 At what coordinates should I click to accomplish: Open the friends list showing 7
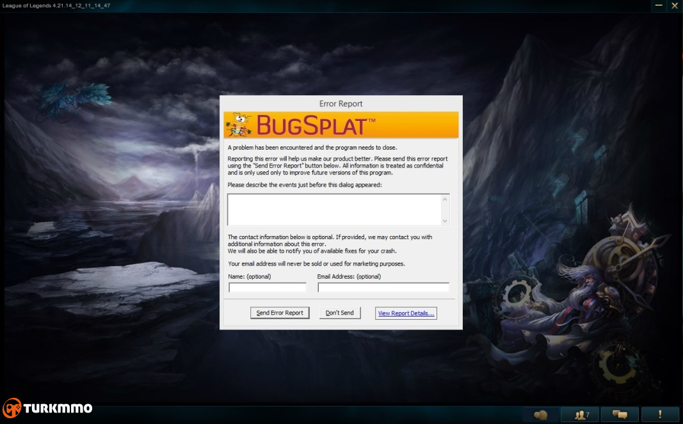[580, 414]
